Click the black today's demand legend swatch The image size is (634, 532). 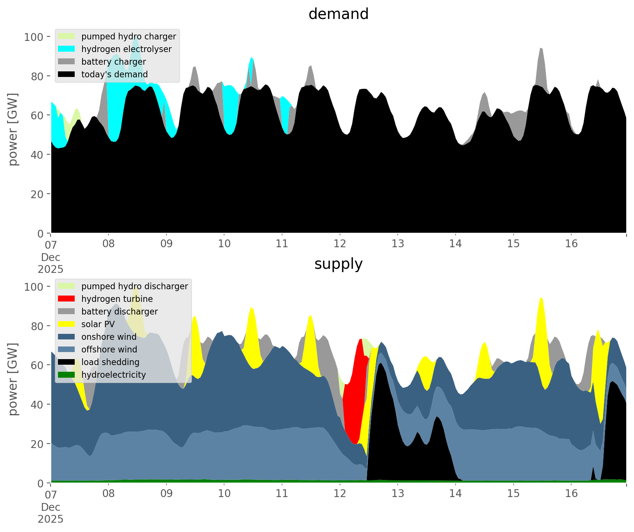[x=67, y=74]
